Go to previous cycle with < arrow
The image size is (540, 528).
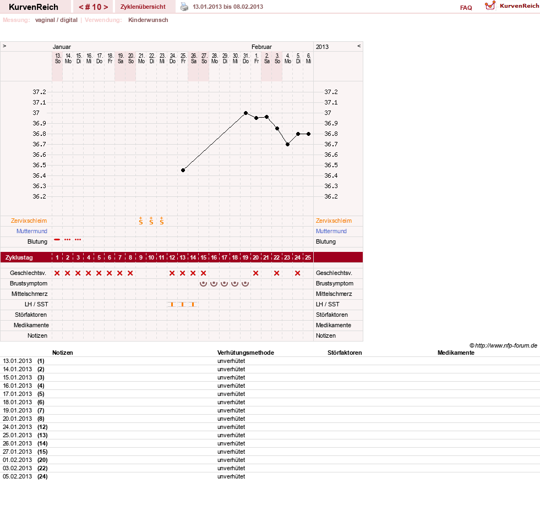[81, 7]
